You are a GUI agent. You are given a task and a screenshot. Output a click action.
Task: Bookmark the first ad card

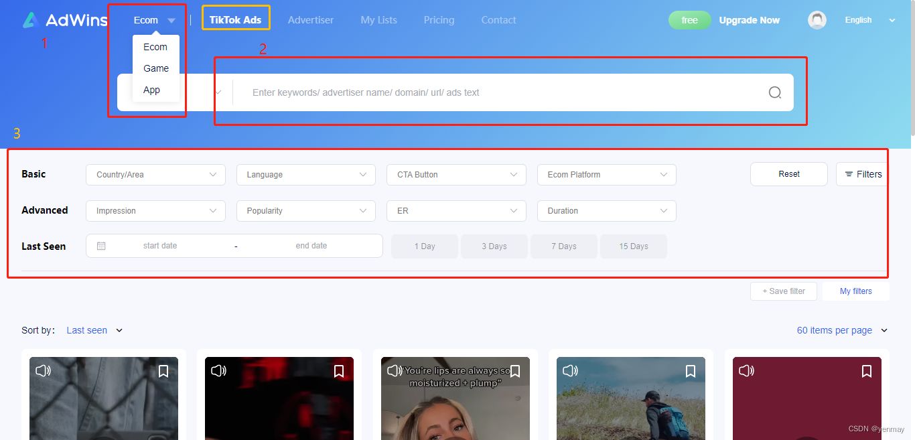coord(163,371)
